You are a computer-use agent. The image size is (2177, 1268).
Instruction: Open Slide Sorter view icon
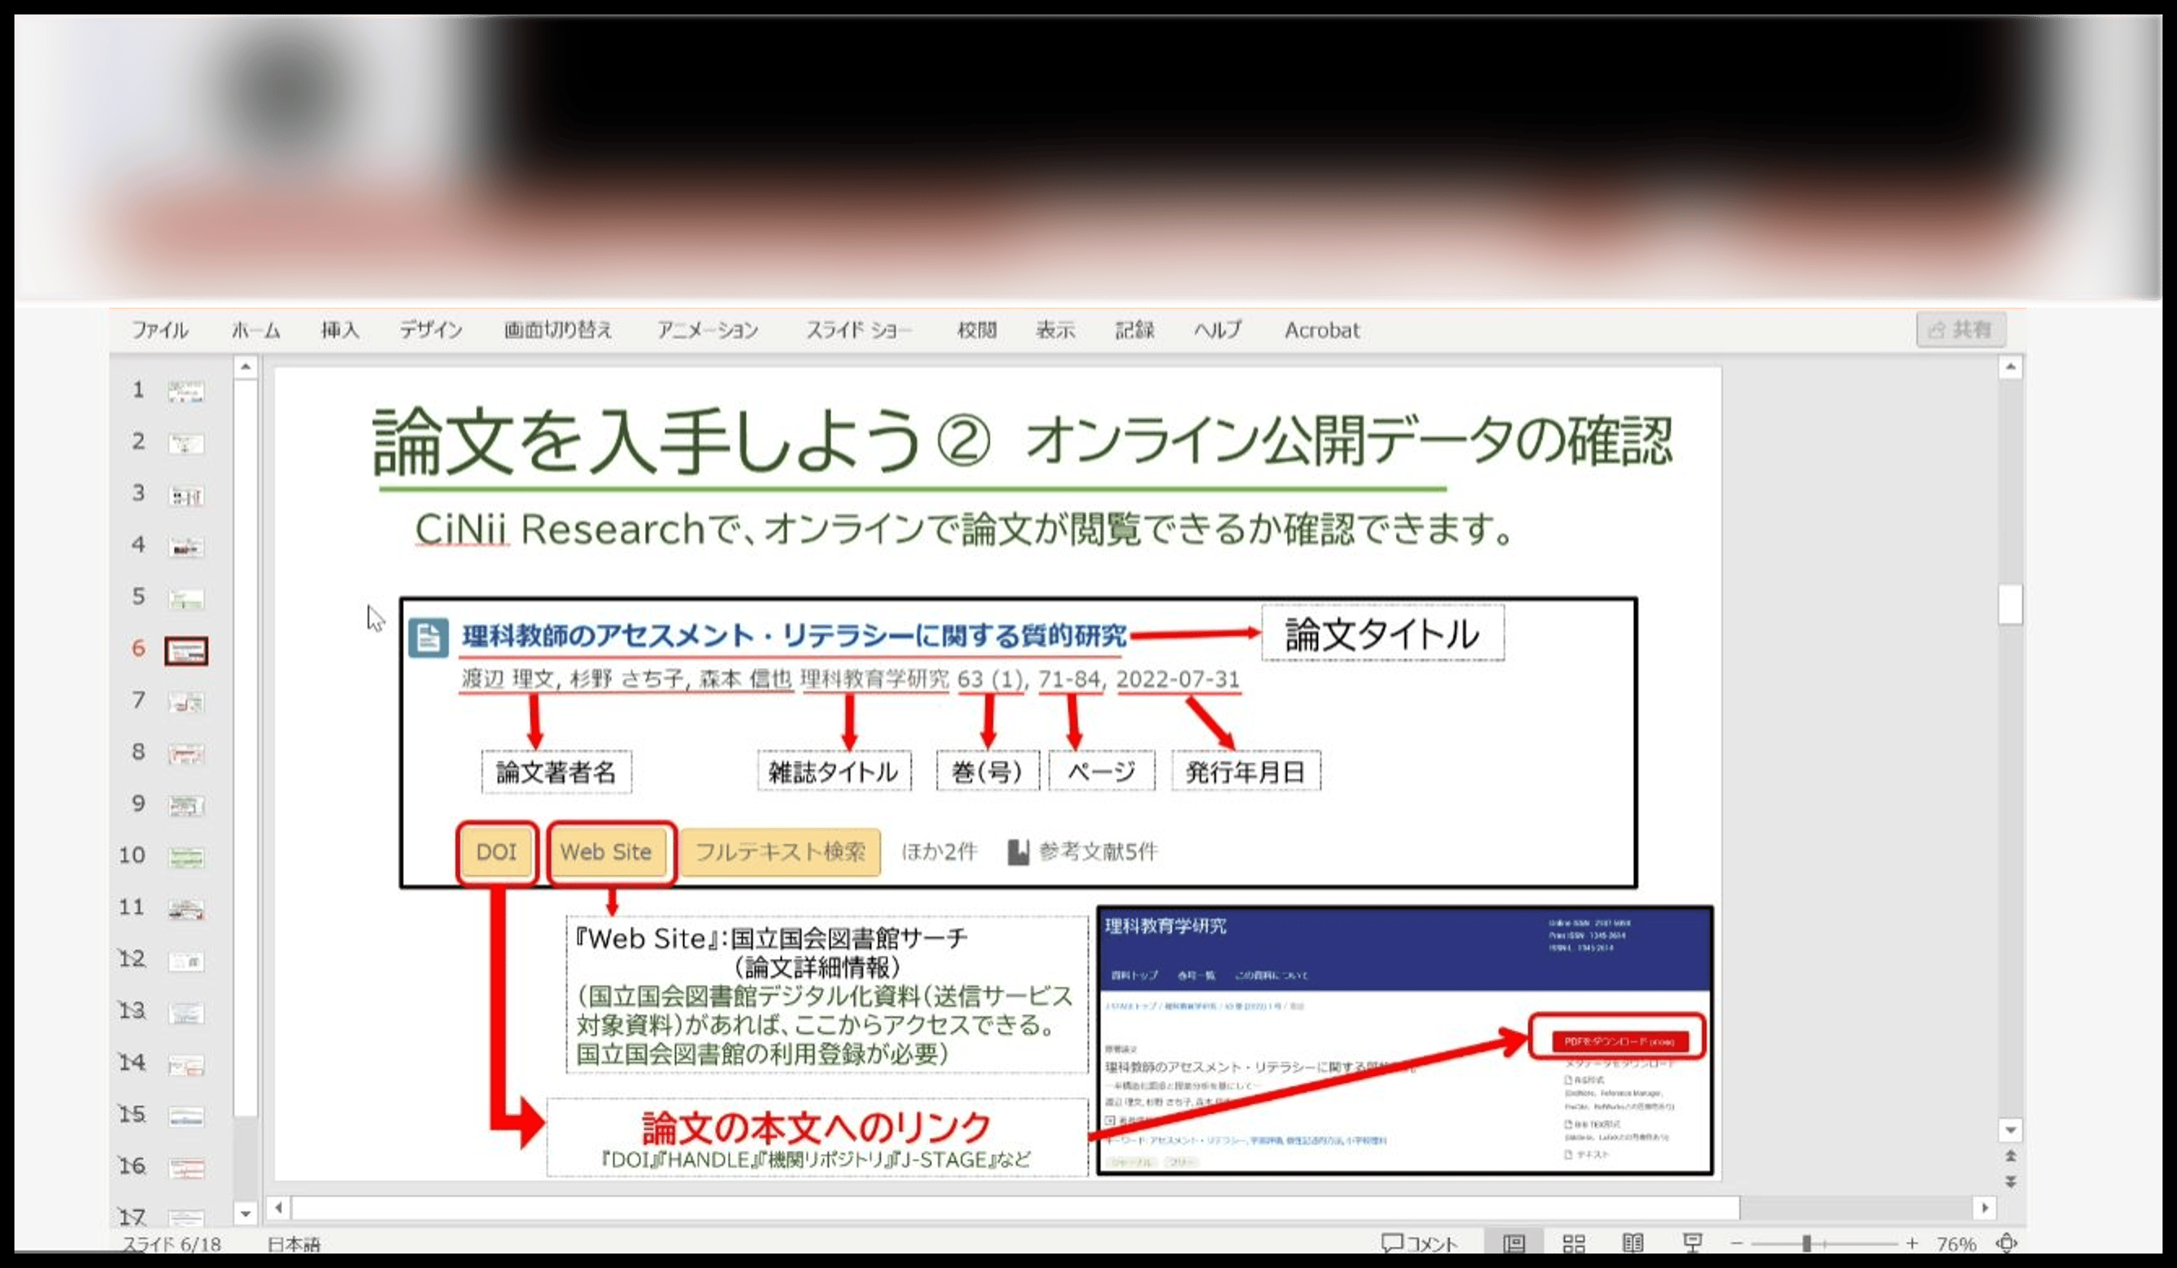coord(1574,1243)
